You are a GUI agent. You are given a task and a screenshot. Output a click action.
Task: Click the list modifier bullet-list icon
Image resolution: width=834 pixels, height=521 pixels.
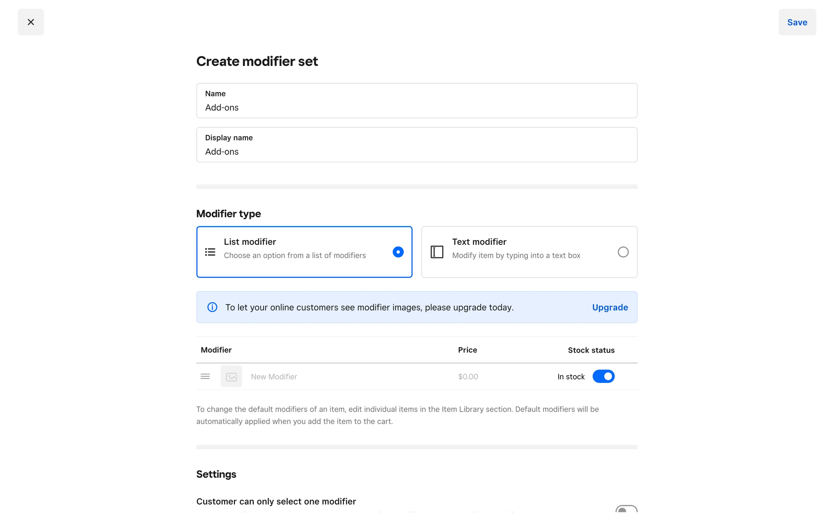(210, 252)
